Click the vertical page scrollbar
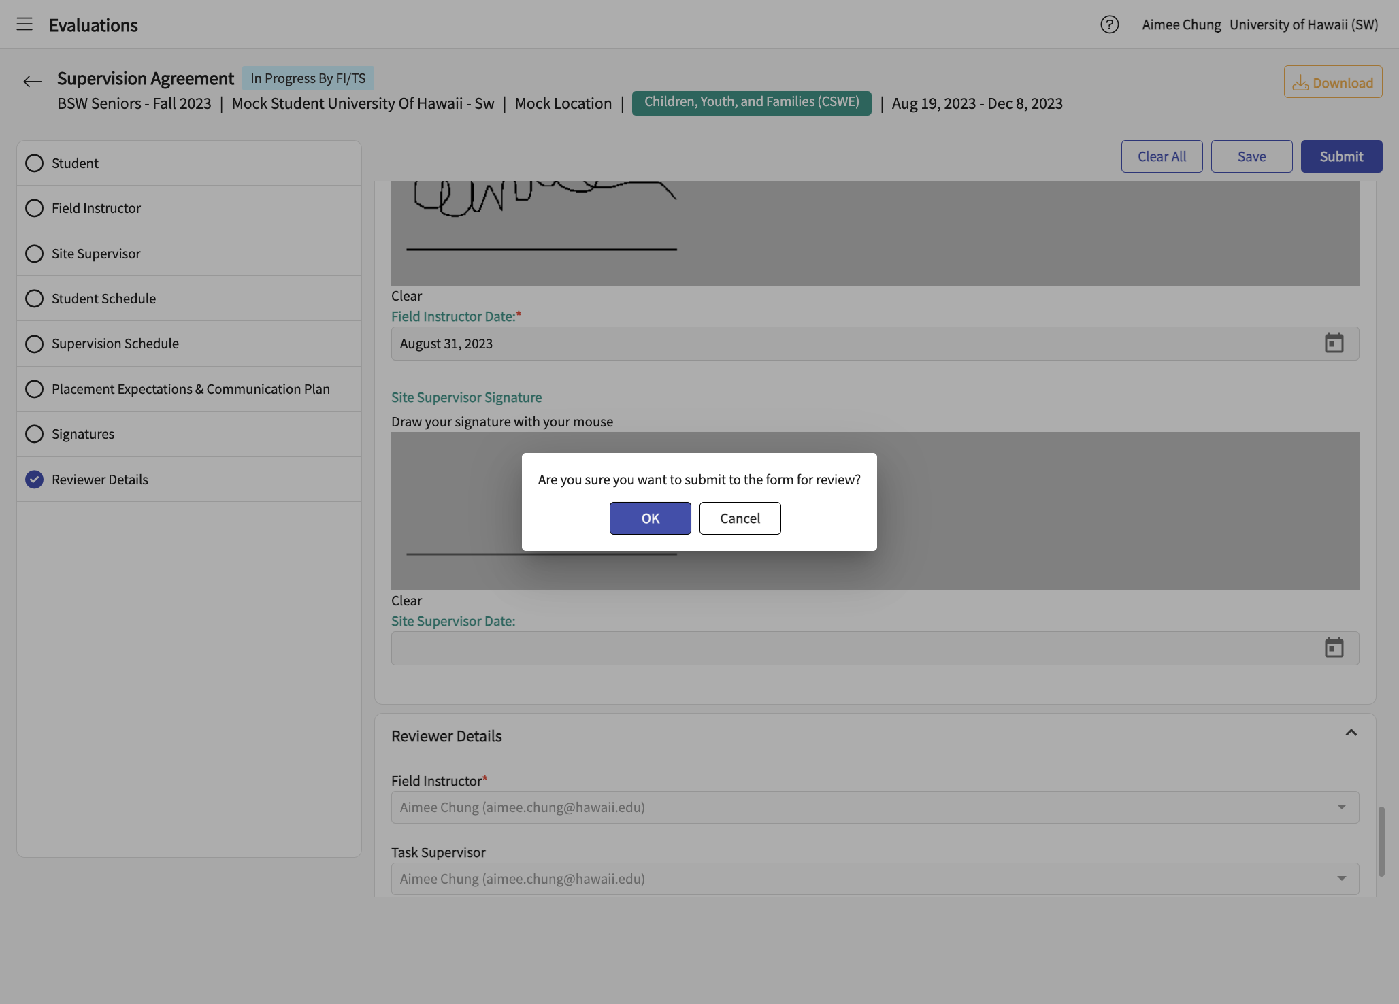The width and height of the screenshot is (1399, 1004). coord(1381,841)
